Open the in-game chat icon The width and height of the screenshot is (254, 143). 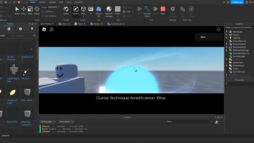pyautogui.click(x=52, y=29)
